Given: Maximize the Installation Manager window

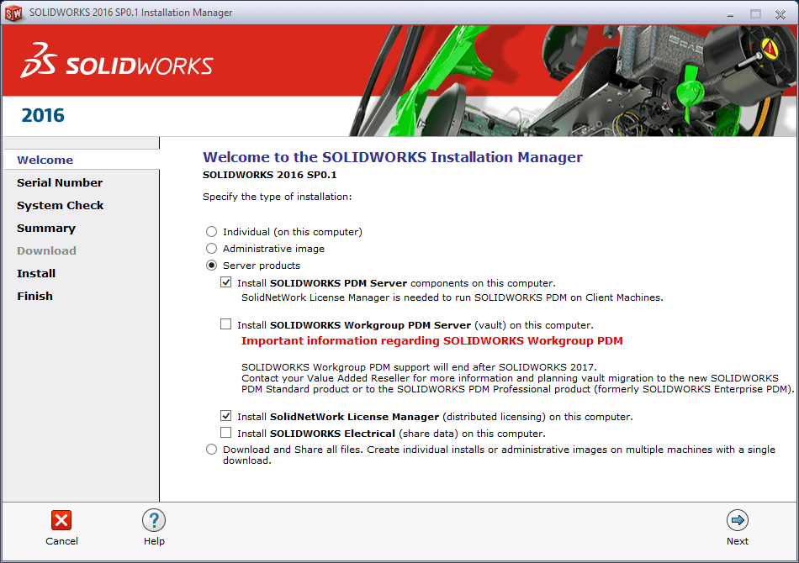Looking at the screenshot, I should (x=755, y=13).
